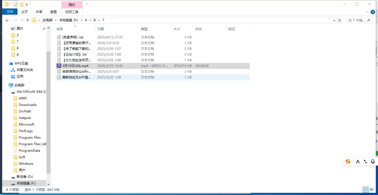Open the ProgramData folder in sidebar
378x195 pixels.
tap(29, 151)
